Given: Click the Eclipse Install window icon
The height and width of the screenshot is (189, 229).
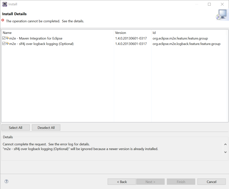Looking at the screenshot, I should click(x=5, y=4).
